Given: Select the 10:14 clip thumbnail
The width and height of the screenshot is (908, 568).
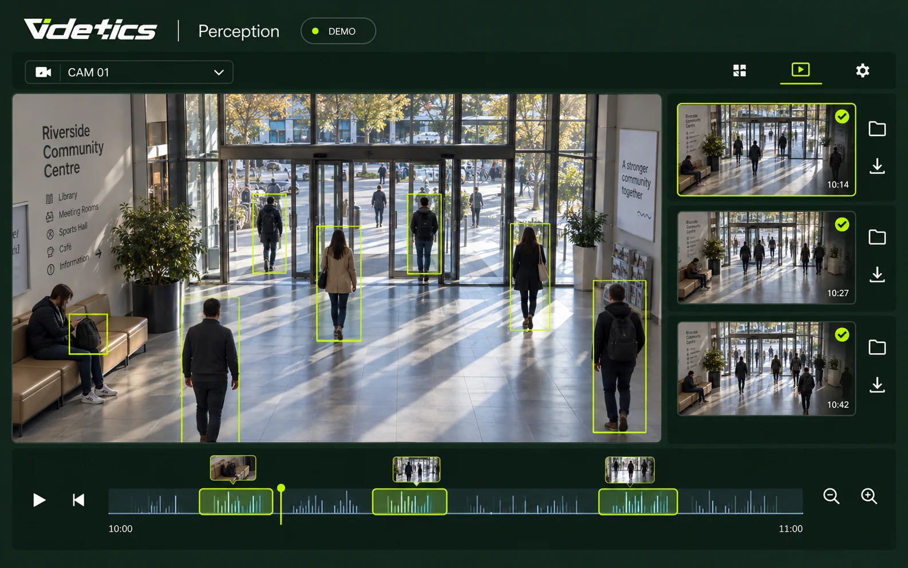Looking at the screenshot, I should [x=766, y=149].
